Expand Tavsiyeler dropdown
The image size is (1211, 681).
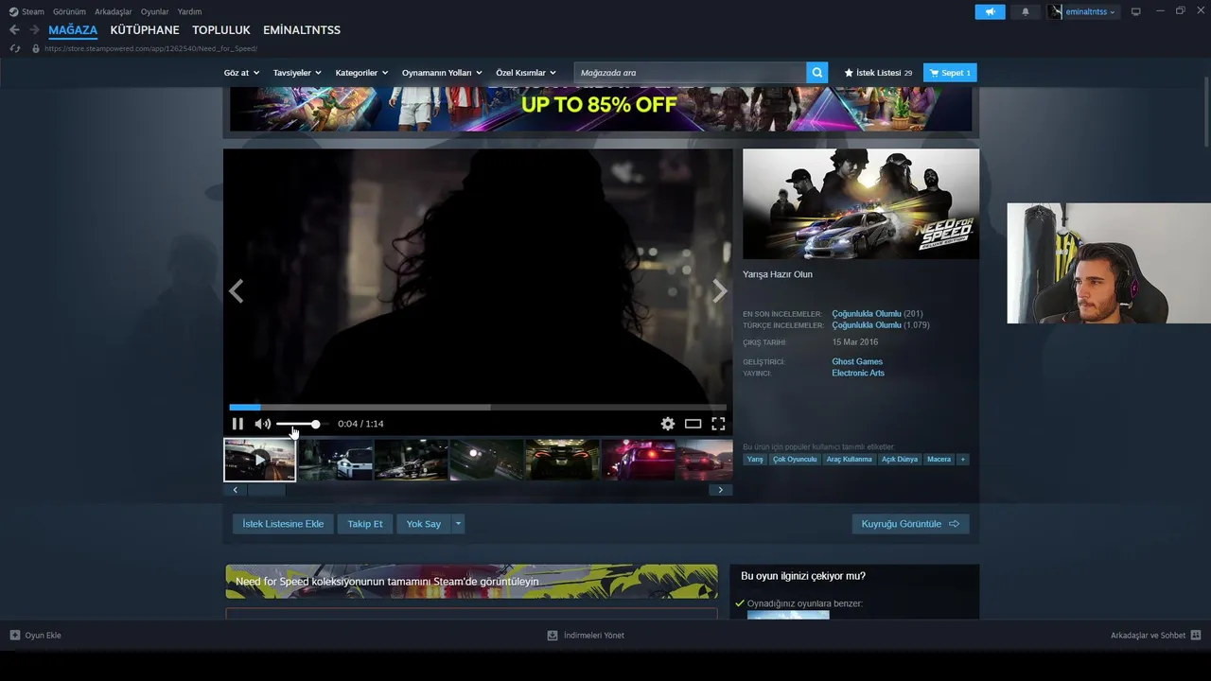point(297,73)
